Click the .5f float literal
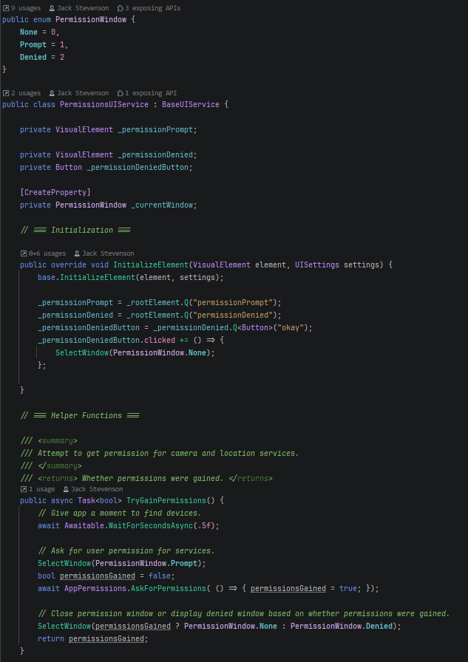Screen dimensions: 468x662 [203, 525]
